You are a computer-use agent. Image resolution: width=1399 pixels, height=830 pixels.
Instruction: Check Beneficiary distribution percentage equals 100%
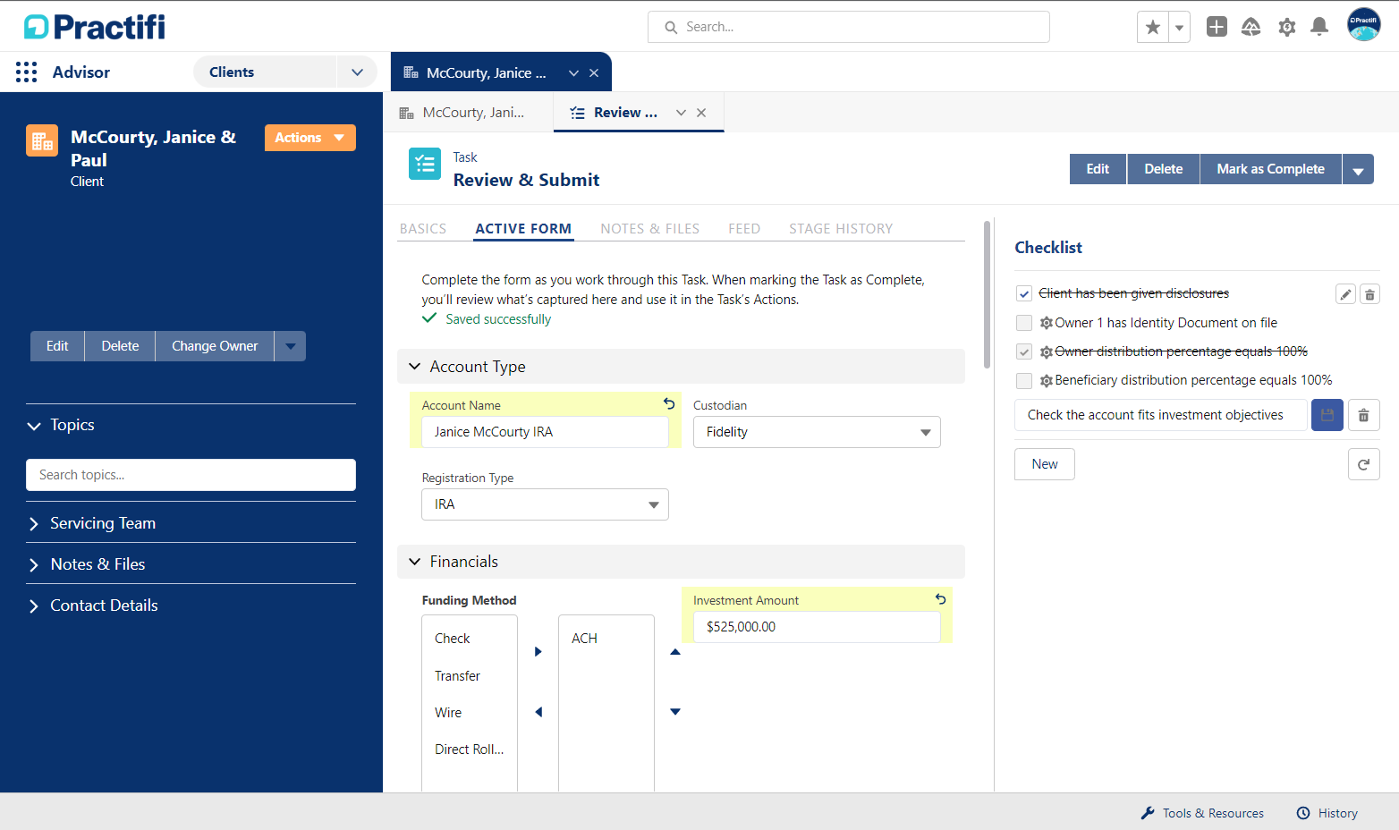pyautogui.click(x=1024, y=381)
